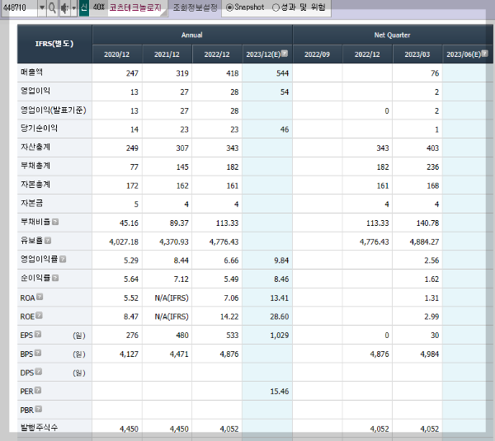The height and width of the screenshot is (441, 495).
Task: Click the 2.56 영업이익률 value
Action: pyautogui.click(x=431, y=260)
